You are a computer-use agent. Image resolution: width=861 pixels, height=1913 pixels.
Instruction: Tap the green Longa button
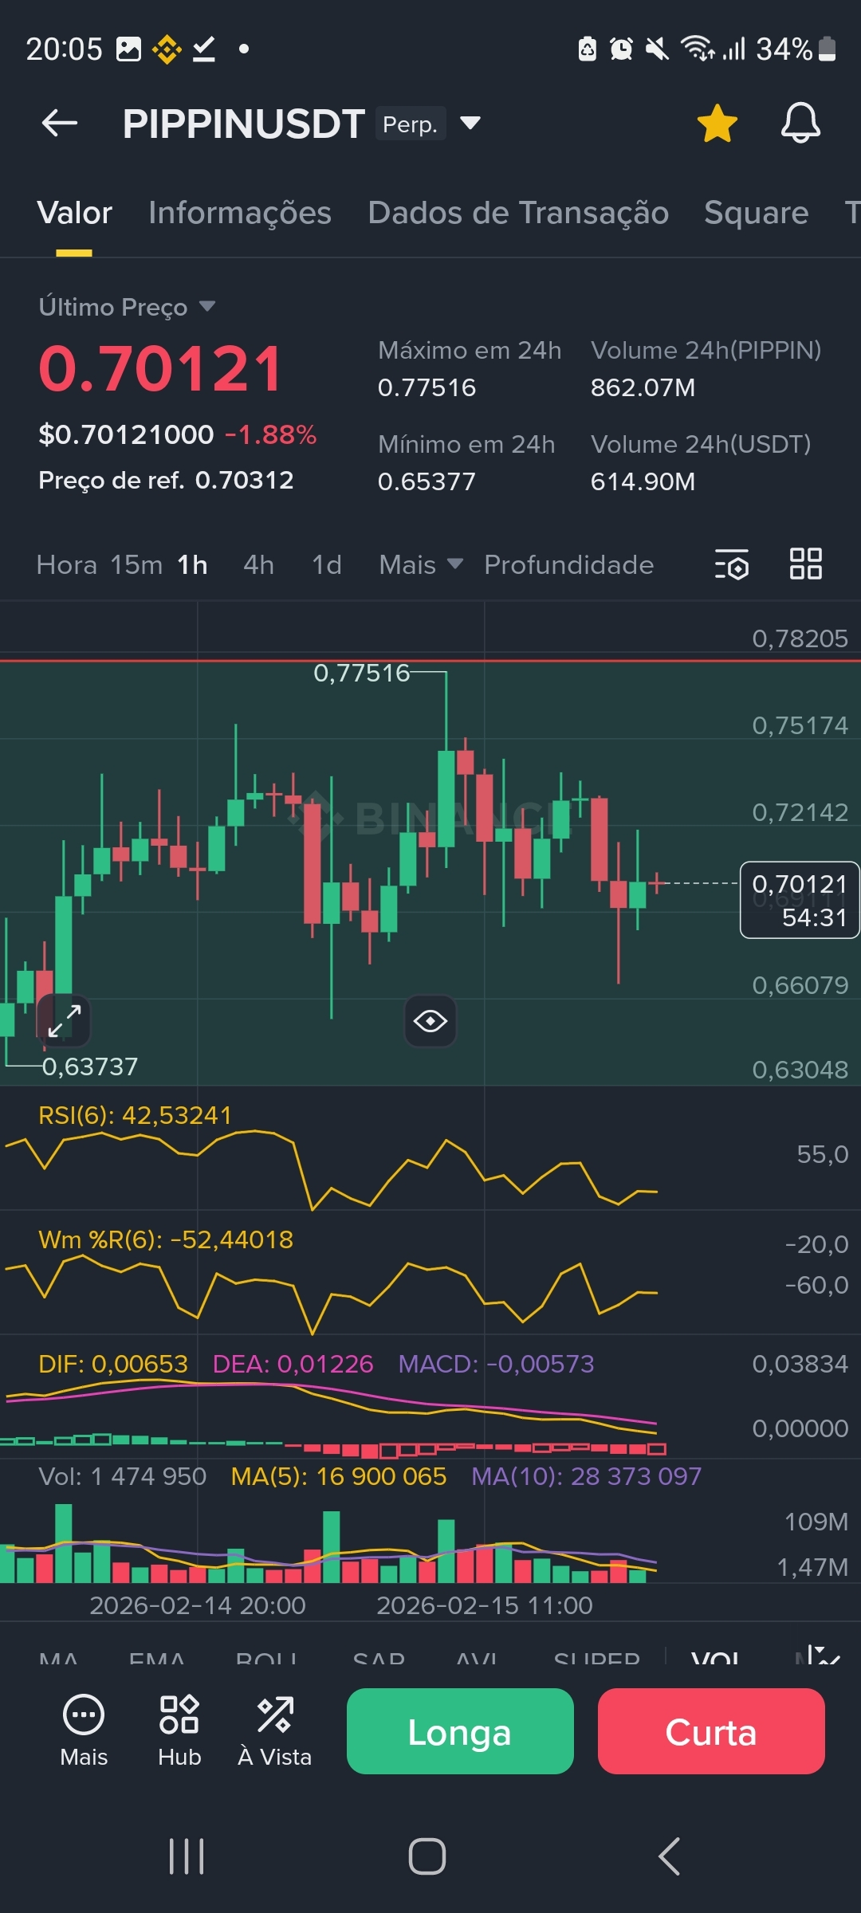(460, 1731)
